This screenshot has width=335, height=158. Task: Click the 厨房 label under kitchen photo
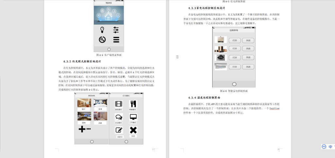point(83,123)
